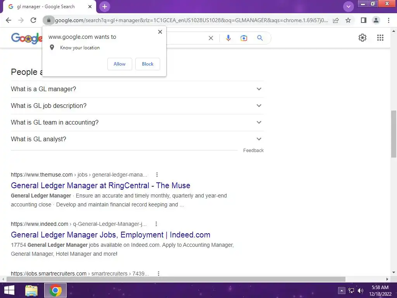Viewport: 397px width, 298px height.
Task: Open more options for smartrecruiters result
Action: pyautogui.click(x=159, y=274)
